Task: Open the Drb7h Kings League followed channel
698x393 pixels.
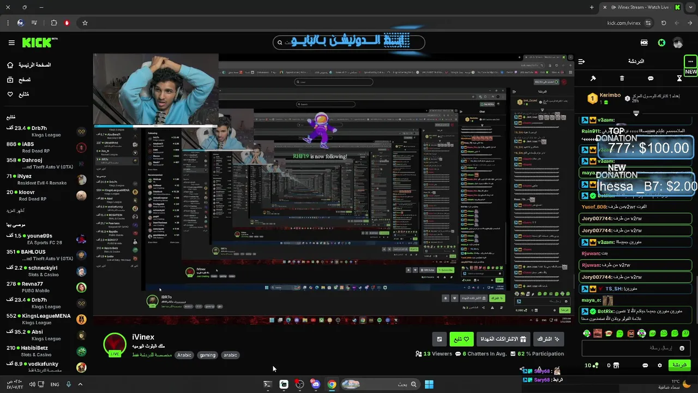Action: click(46, 132)
